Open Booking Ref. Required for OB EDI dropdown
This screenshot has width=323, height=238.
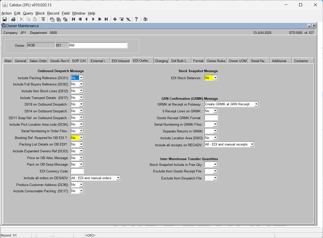tap(81, 138)
